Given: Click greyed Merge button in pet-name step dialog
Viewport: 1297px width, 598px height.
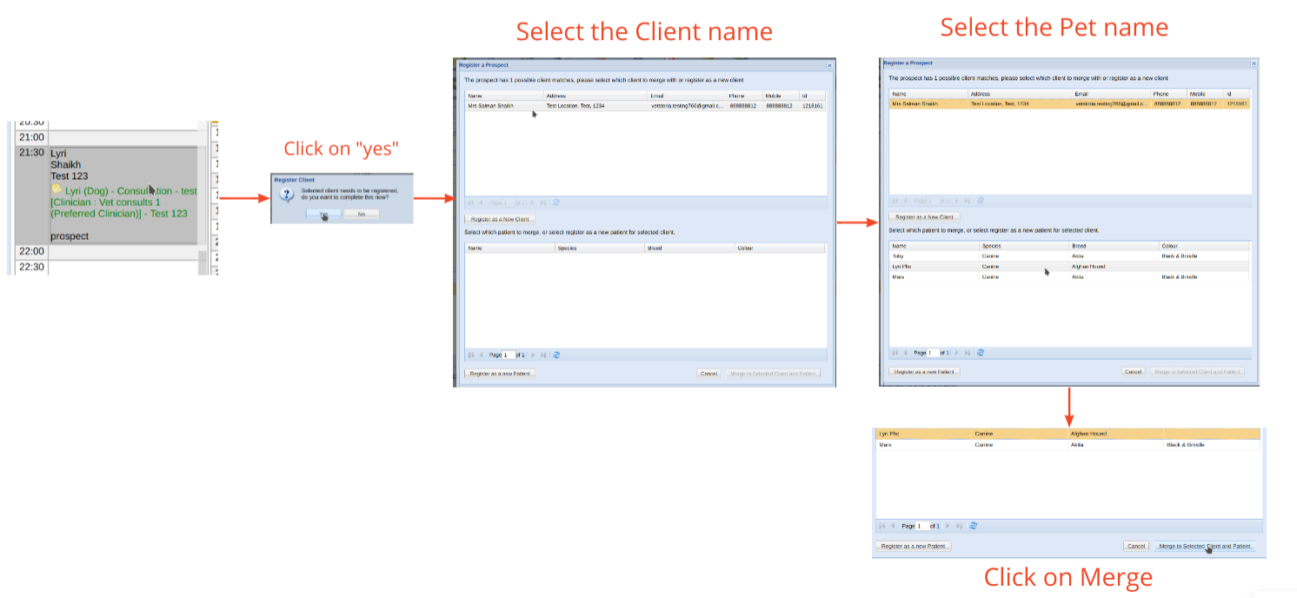Looking at the screenshot, I should (1197, 371).
